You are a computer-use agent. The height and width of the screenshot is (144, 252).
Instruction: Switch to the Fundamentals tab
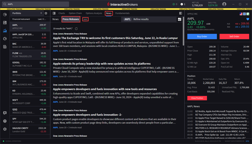(x=122, y=13)
